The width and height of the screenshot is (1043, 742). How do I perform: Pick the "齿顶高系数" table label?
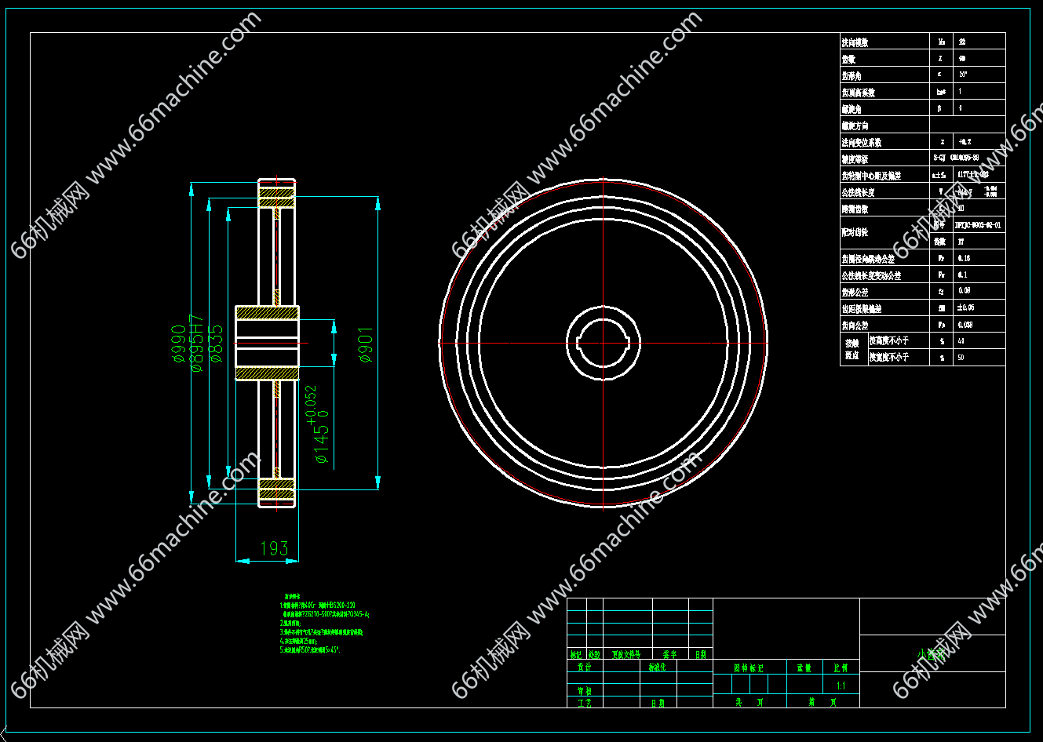[858, 92]
